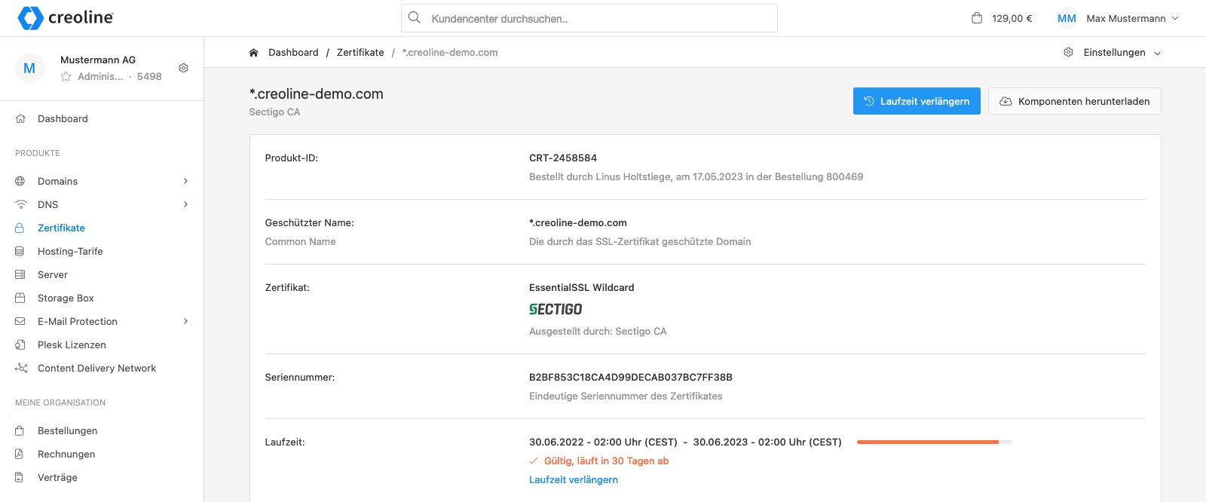Go to Zertifikate breadcrumb link
Screen dimensions: 1206x502
(360, 52)
